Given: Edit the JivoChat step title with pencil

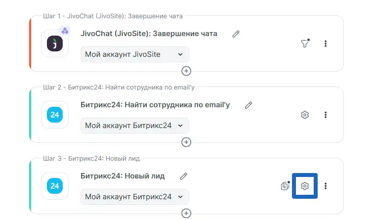Looking at the screenshot, I should [236, 34].
